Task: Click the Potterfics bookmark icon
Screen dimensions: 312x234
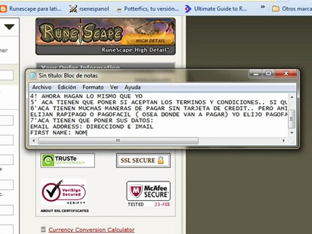Action: (118, 9)
